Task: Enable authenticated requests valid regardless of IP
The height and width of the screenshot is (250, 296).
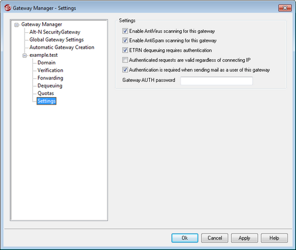Action: pos(125,60)
